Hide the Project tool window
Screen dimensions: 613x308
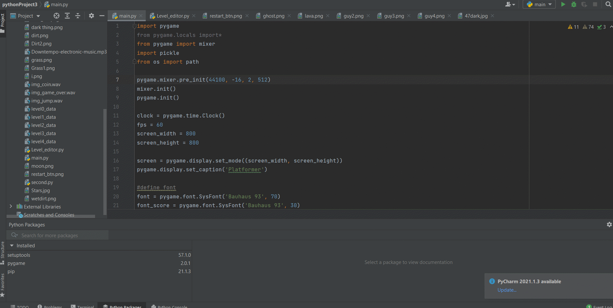[102, 16]
